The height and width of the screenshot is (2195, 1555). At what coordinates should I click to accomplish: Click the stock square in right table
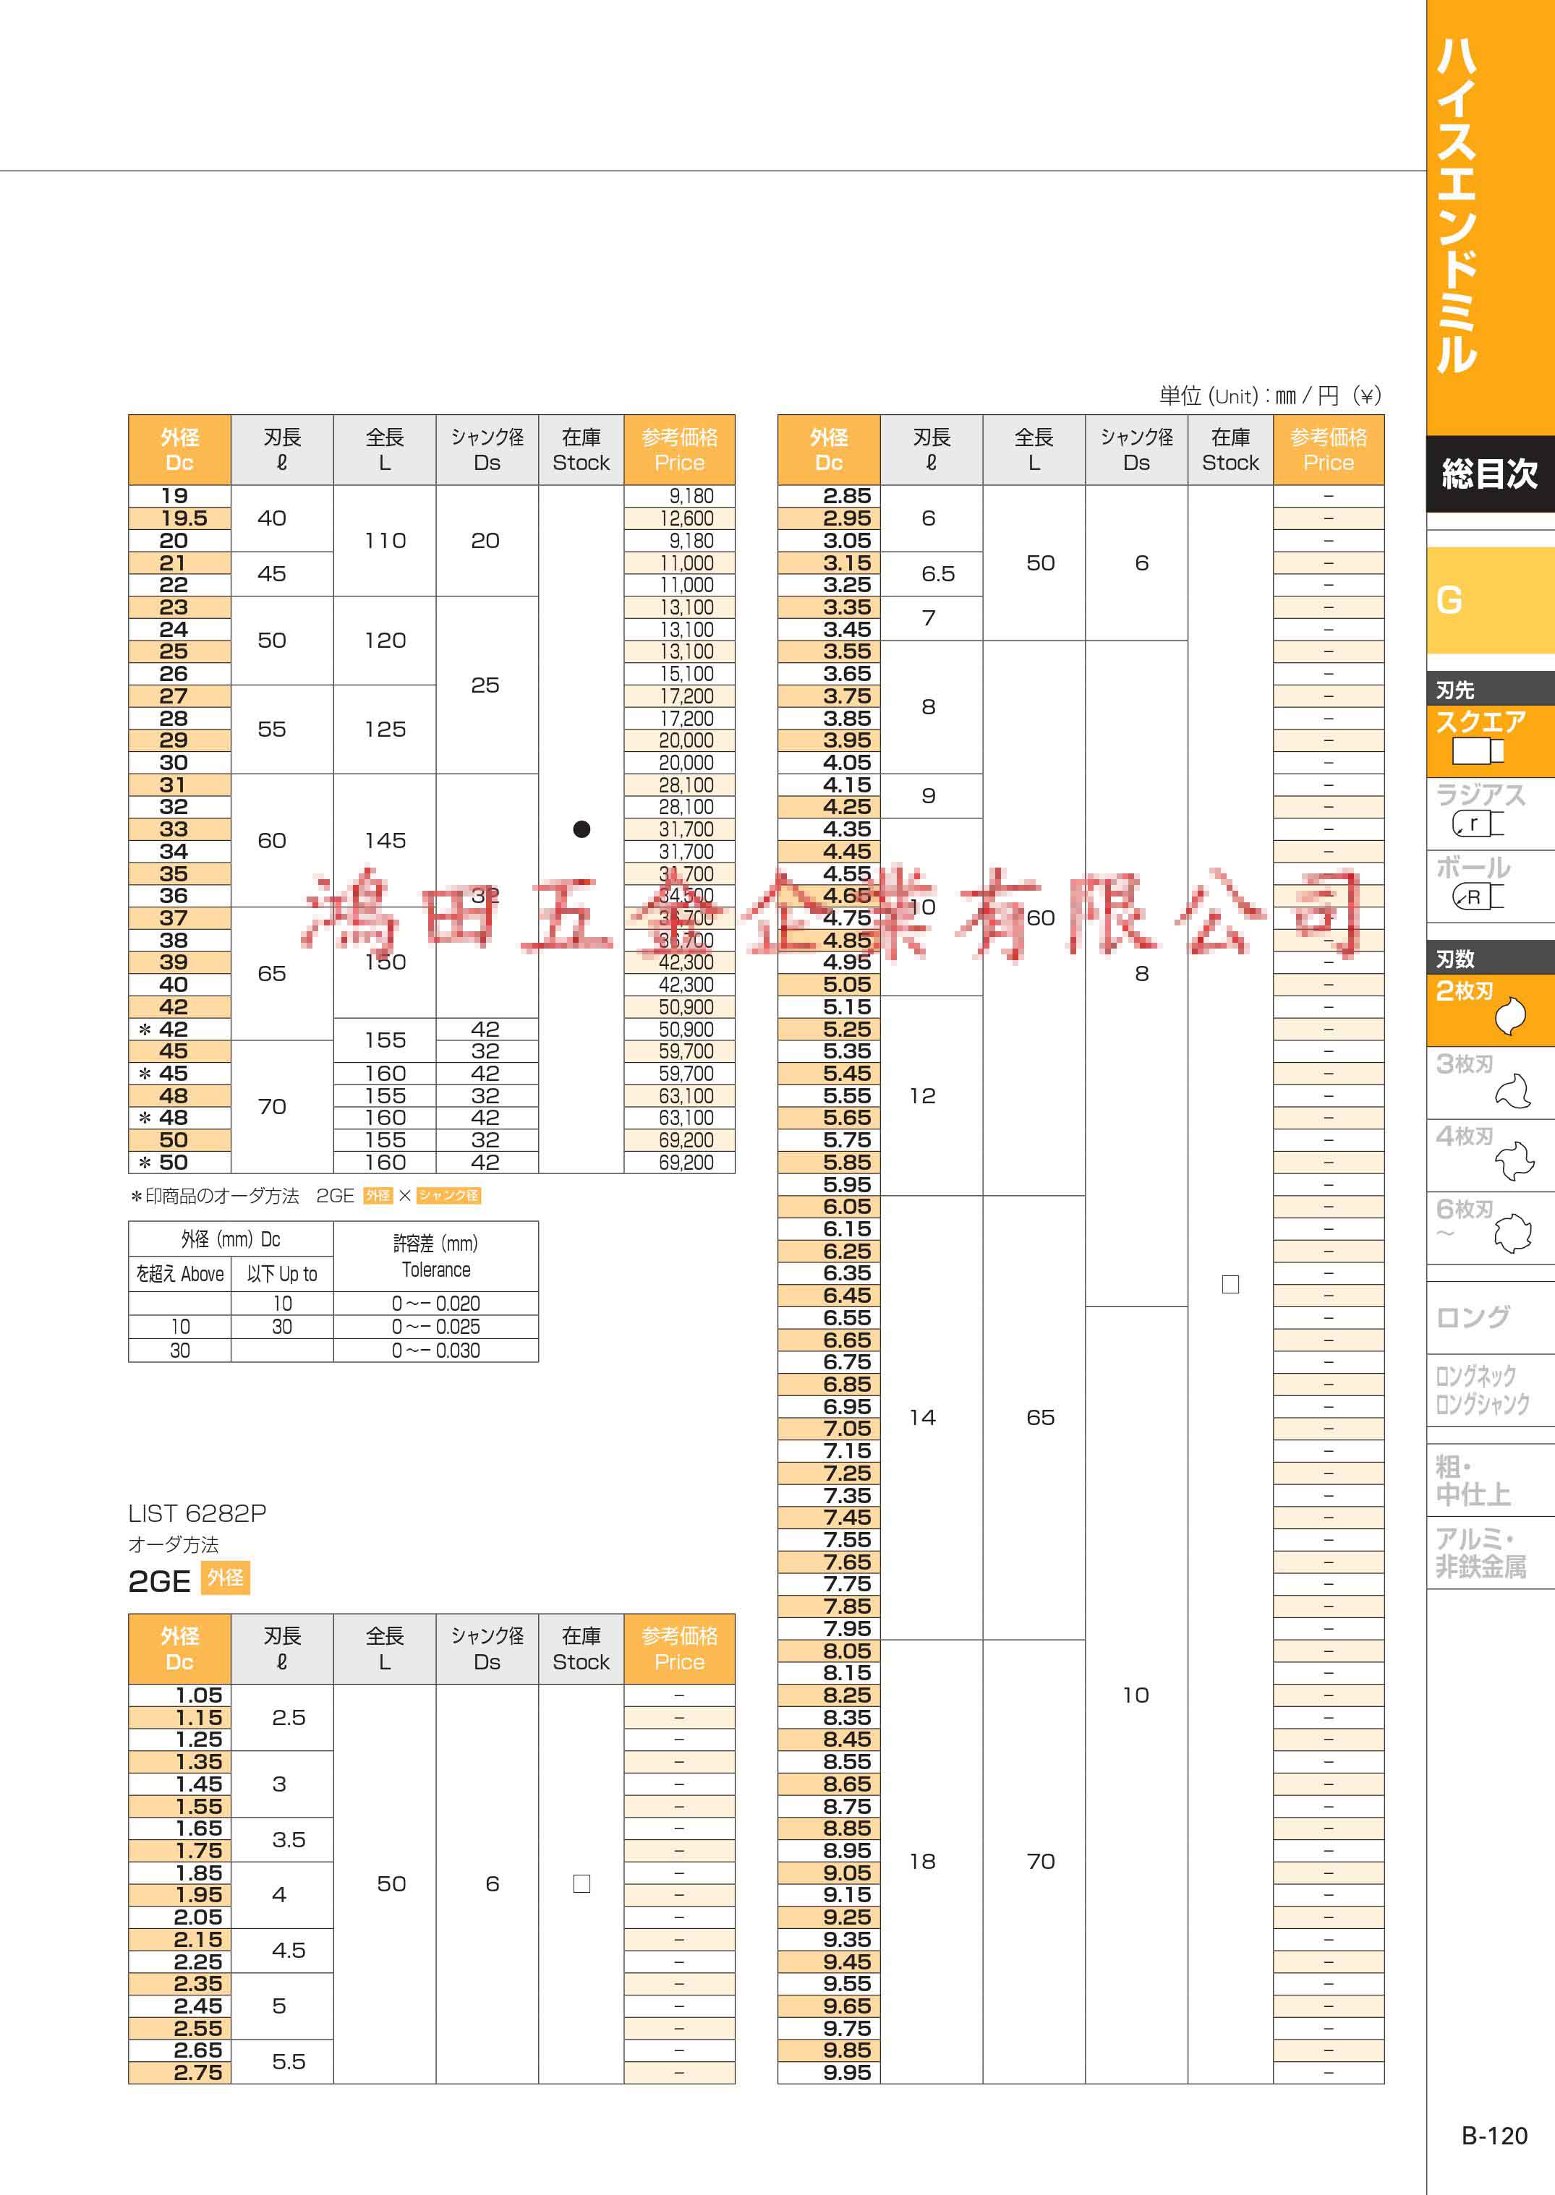[x=1230, y=1285]
